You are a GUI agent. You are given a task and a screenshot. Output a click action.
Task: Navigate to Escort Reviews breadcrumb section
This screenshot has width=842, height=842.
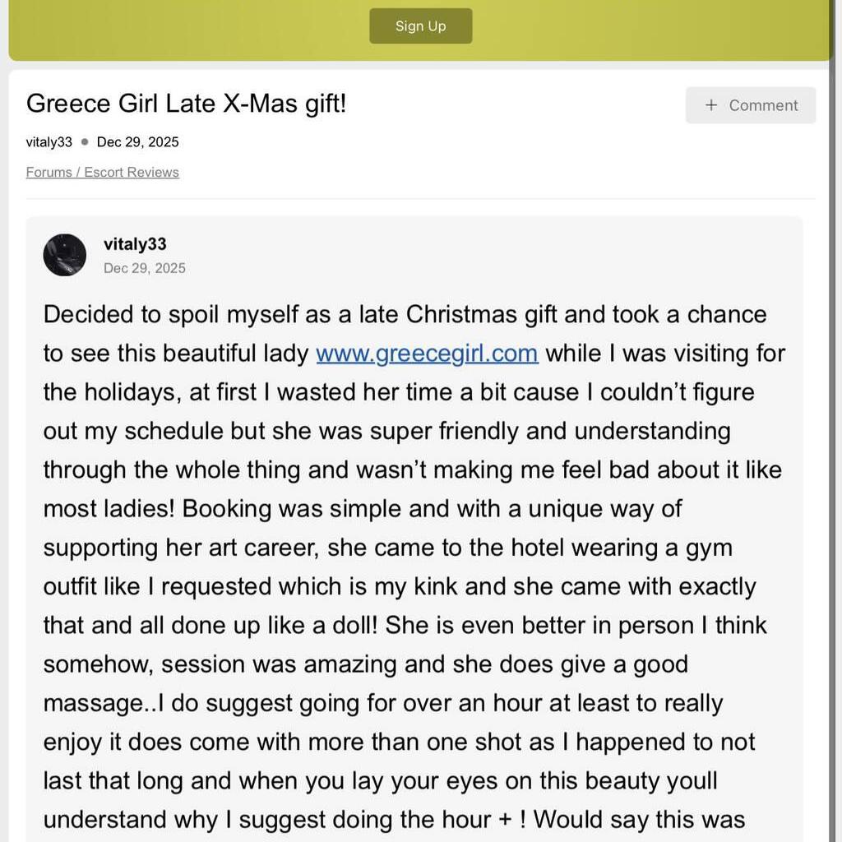coord(132,173)
